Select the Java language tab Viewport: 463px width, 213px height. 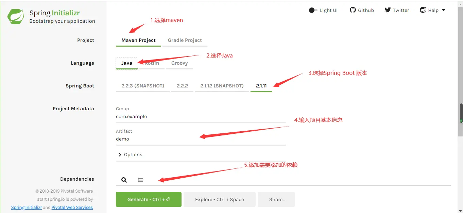(126, 63)
